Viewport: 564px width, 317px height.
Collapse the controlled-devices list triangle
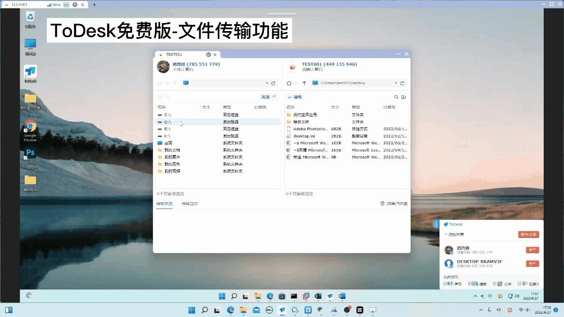pyautogui.click(x=446, y=234)
